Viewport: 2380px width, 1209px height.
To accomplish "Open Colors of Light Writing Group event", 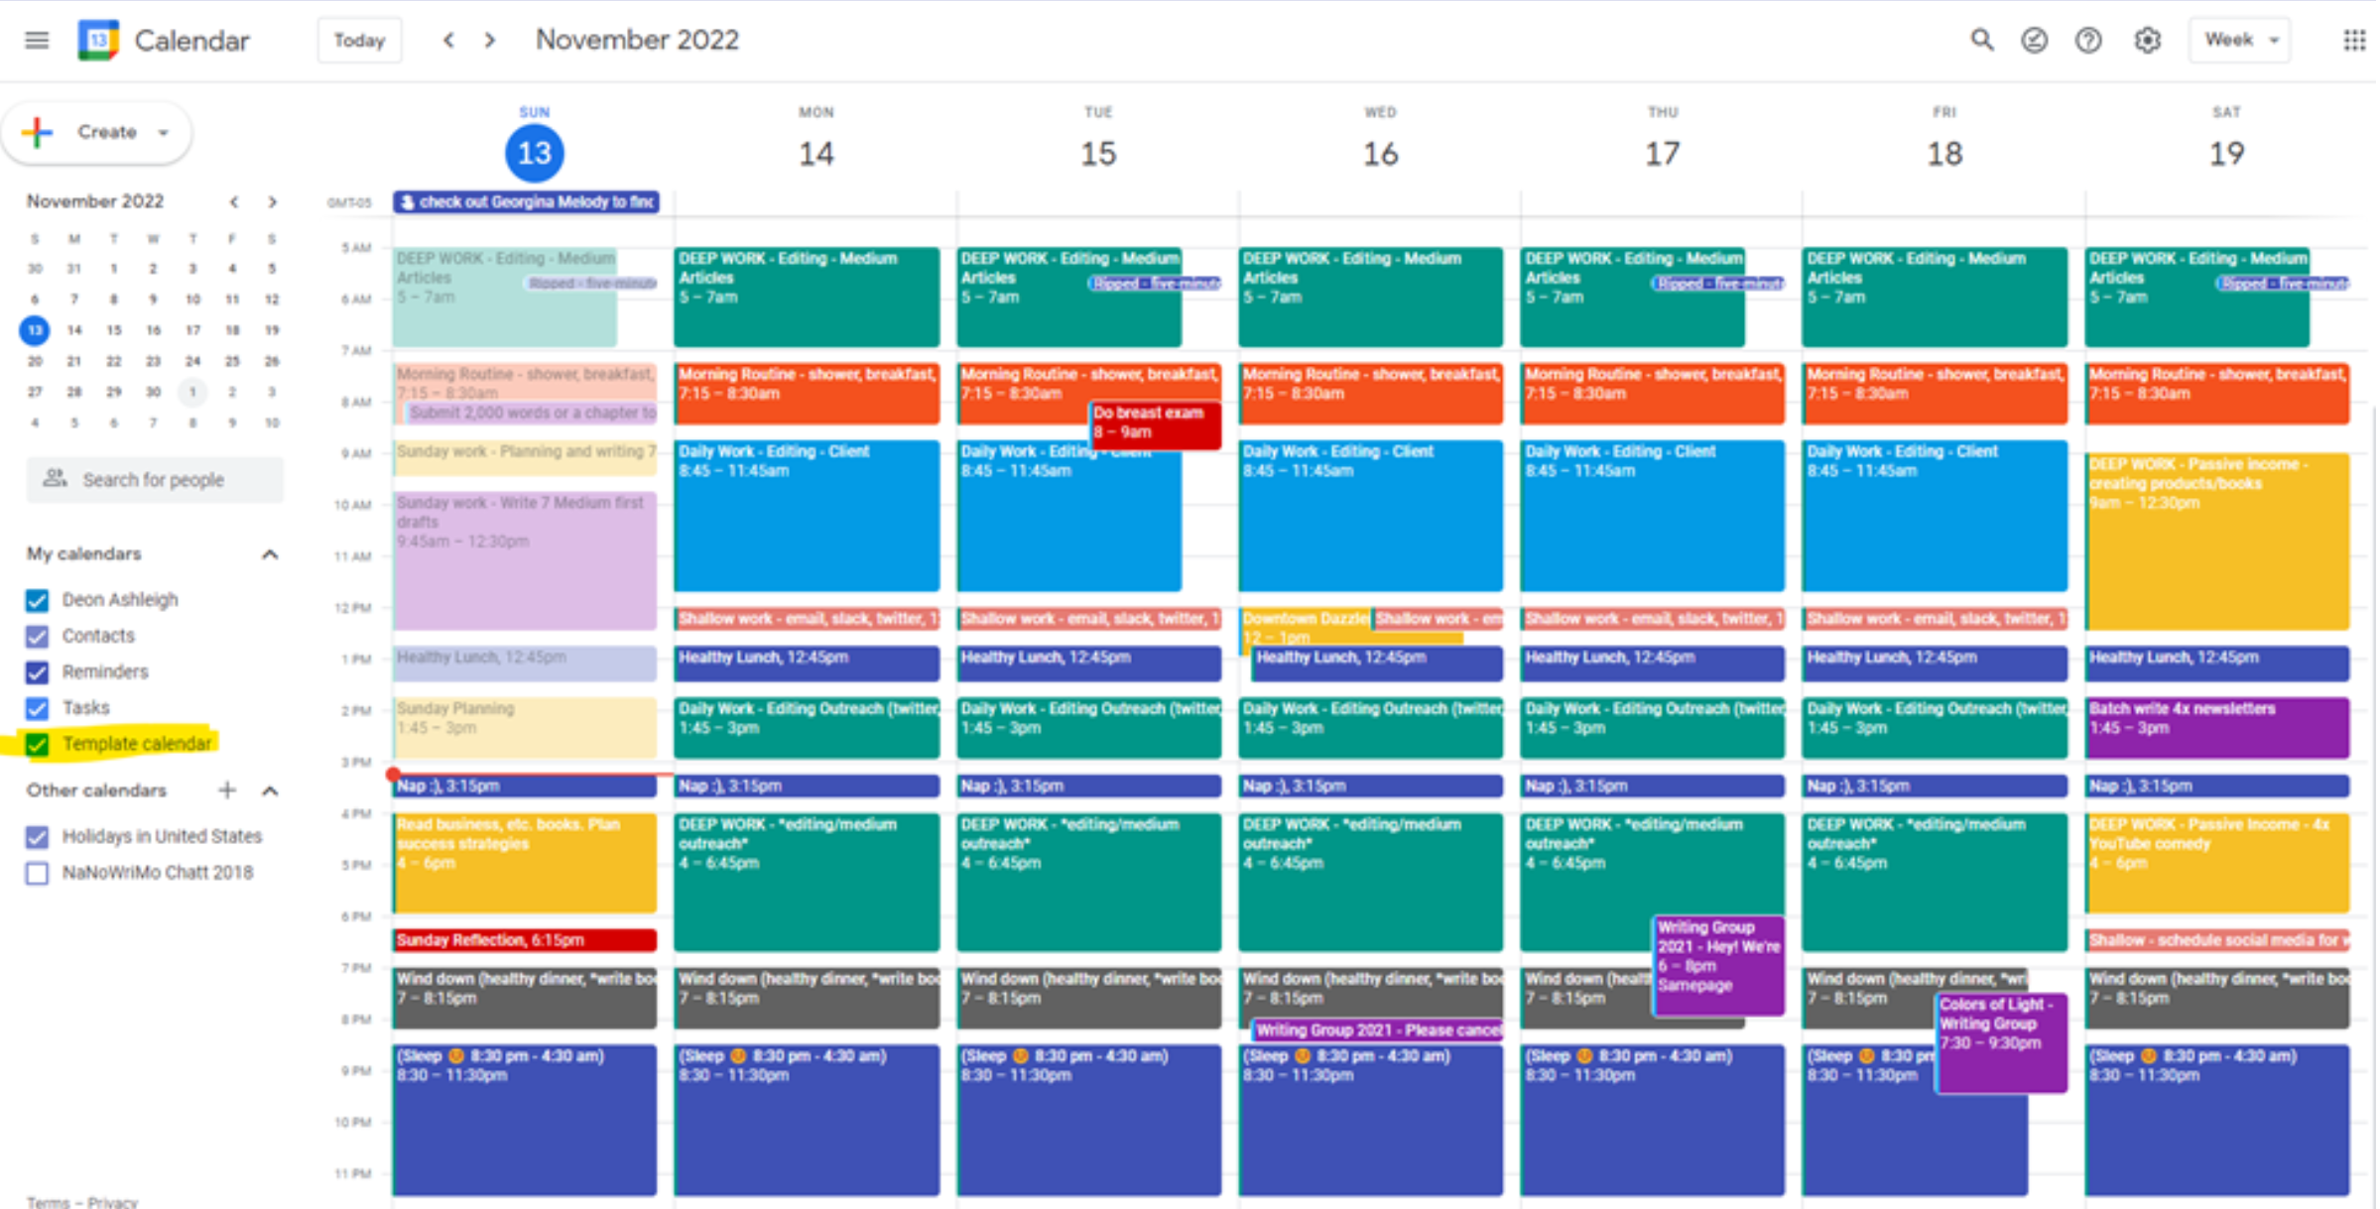I will tap(2001, 1043).
